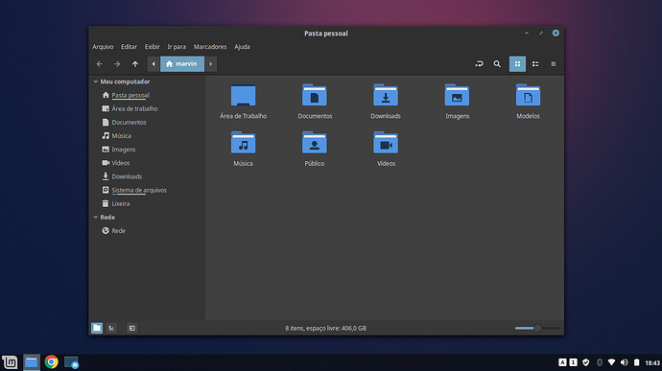
Task: Open the screenshot app in taskbar
Action: pos(71,362)
